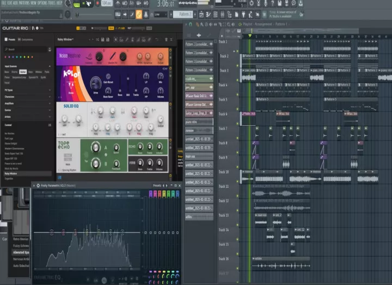Click the time display 3:06:01
The image size is (392, 285).
point(166,4)
